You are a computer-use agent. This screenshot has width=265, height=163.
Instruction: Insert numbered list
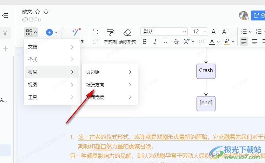(x=259, y=32)
